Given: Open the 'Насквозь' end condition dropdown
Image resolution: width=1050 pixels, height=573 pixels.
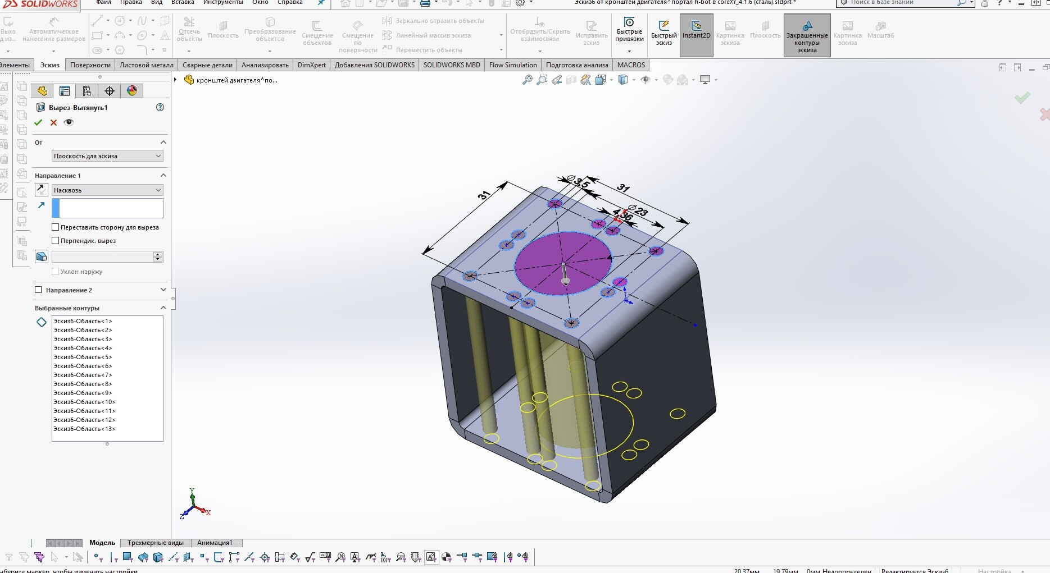Looking at the screenshot, I should (107, 190).
